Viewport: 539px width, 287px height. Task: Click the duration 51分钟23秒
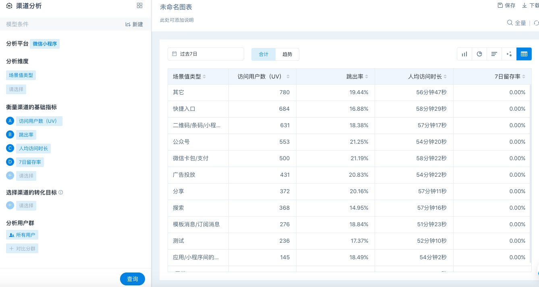432,224
